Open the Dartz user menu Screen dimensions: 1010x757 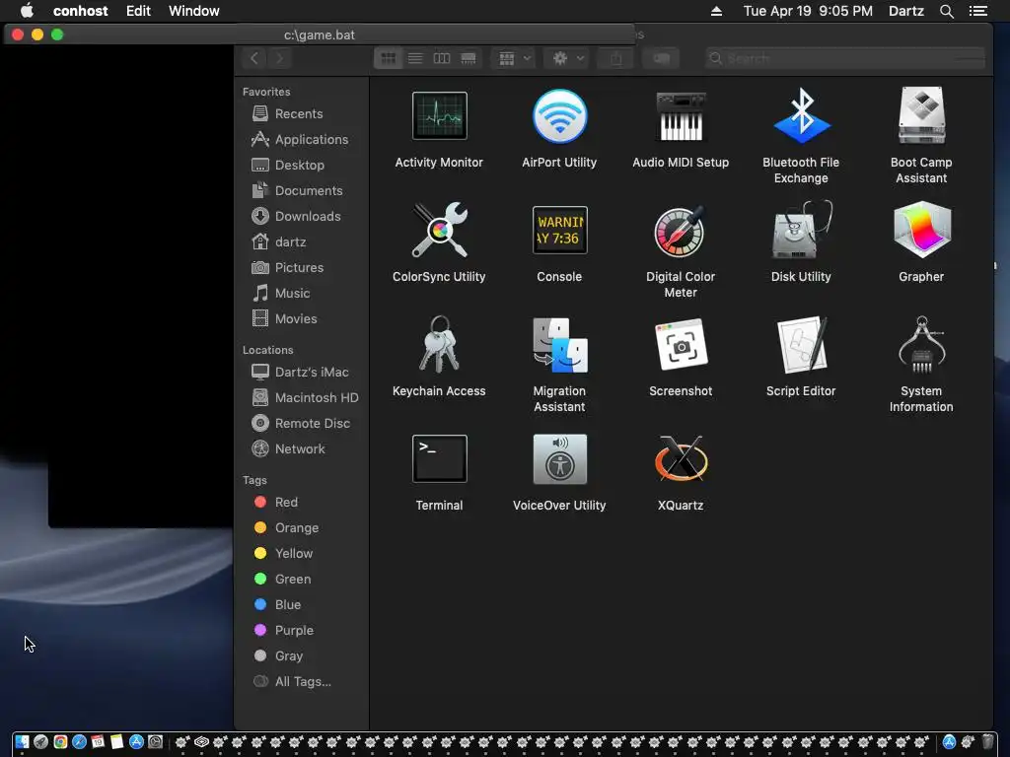[906, 11]
